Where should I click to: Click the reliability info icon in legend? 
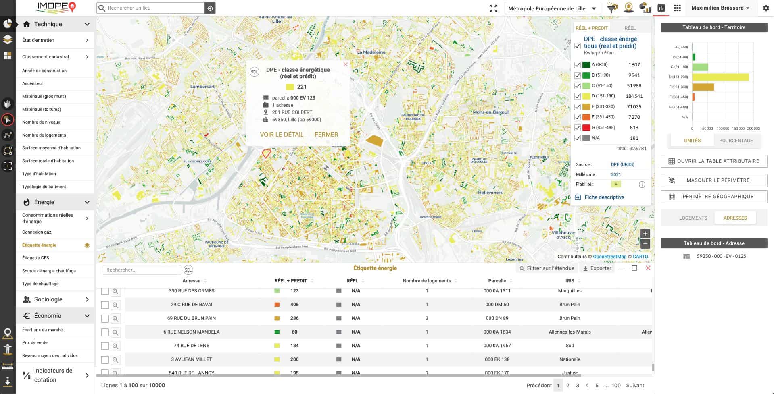tap(642, 185)
